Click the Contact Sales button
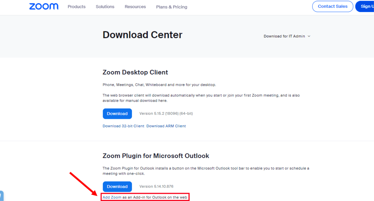The image size is (374, 201). point(333,6)
